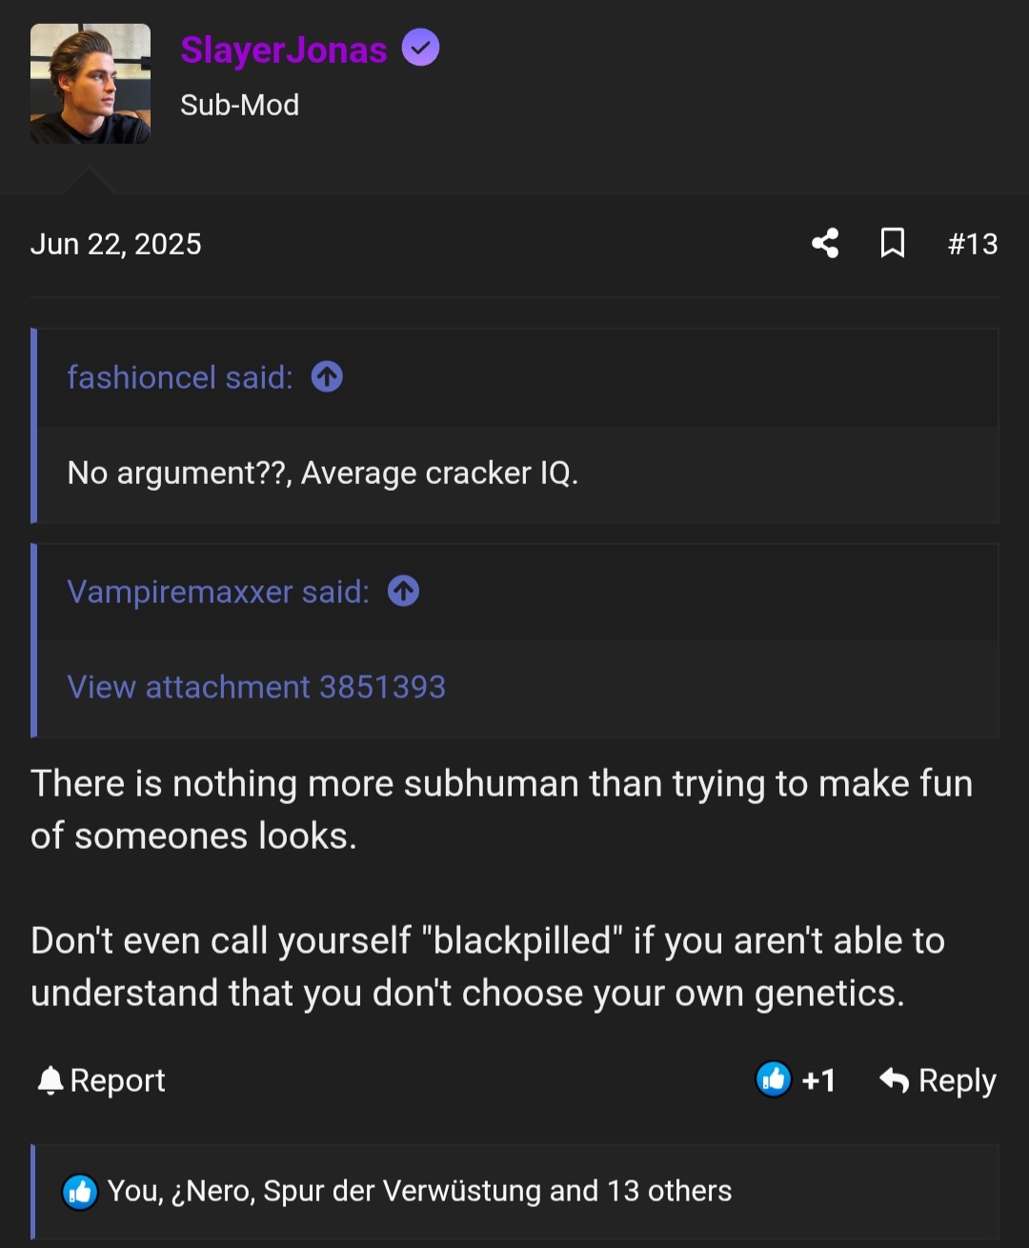View the list of users who liked
The image size is (1029, 1248).
419,1191
